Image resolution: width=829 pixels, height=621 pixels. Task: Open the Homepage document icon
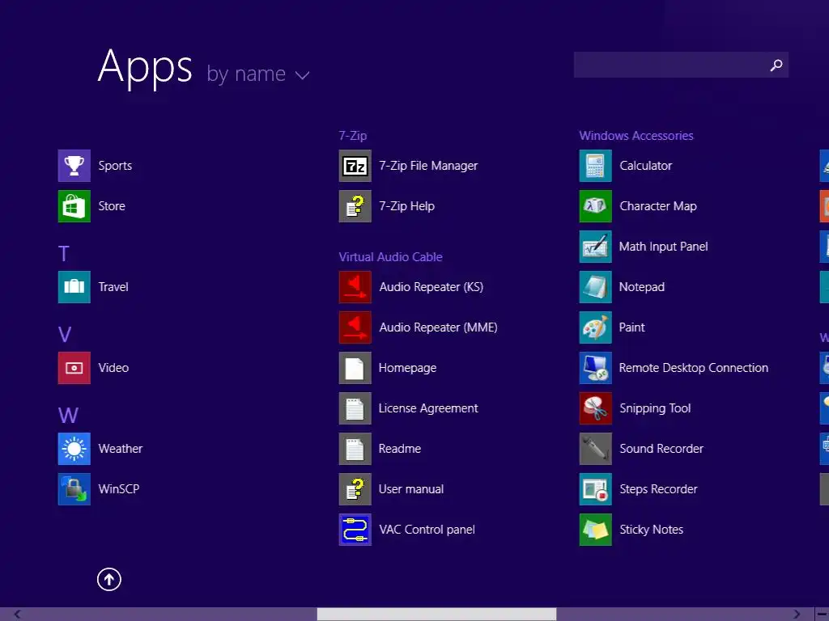coord(355,368)
